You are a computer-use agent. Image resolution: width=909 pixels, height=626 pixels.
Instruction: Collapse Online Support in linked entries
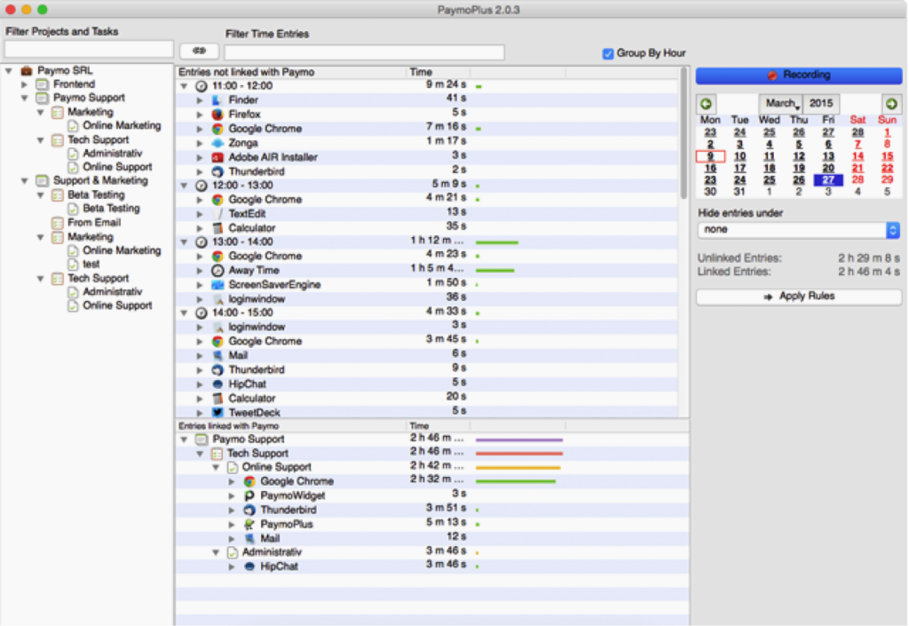pos(216,467)
